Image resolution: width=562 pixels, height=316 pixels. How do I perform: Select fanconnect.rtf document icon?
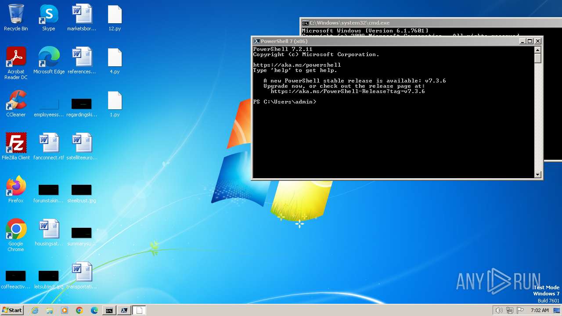coord(49,147)
